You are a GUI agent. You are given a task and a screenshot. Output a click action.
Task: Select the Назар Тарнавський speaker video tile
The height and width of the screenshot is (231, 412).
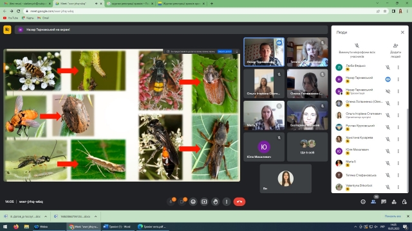coord(264,52)
